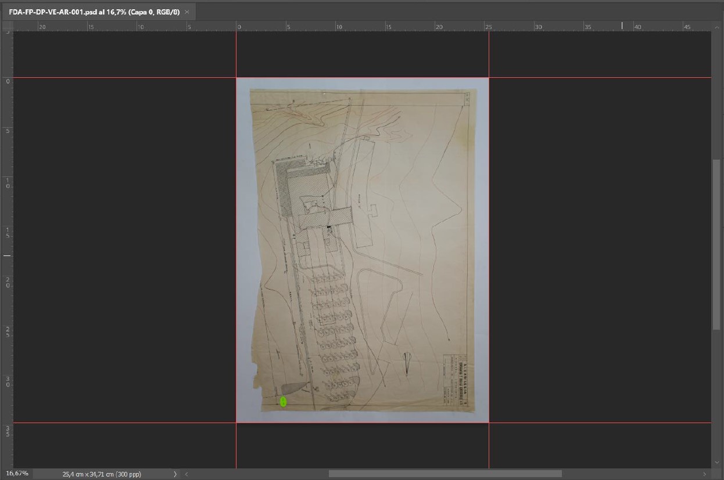Select the left vertical red guide
This screenshot has height=480, width=724.
pos(236,52)
